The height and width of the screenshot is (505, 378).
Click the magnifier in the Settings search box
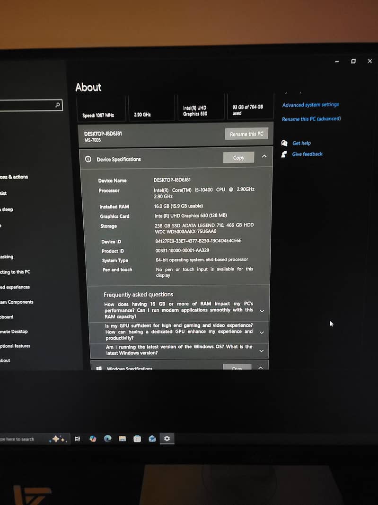(x=58, y=105)
